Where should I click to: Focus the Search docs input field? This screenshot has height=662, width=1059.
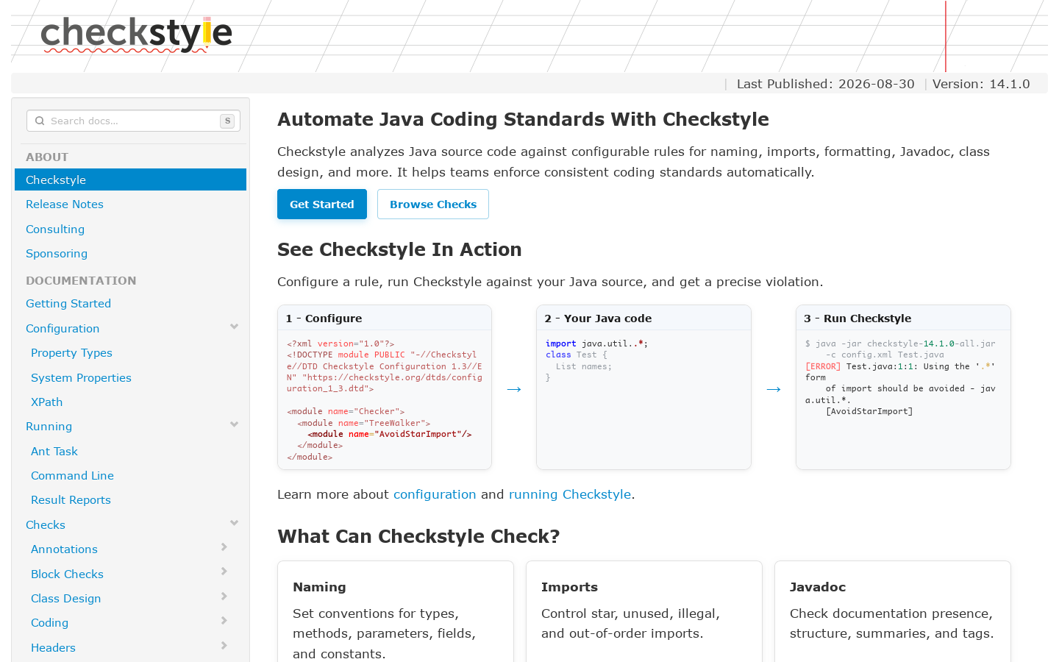tap(133, 121)
